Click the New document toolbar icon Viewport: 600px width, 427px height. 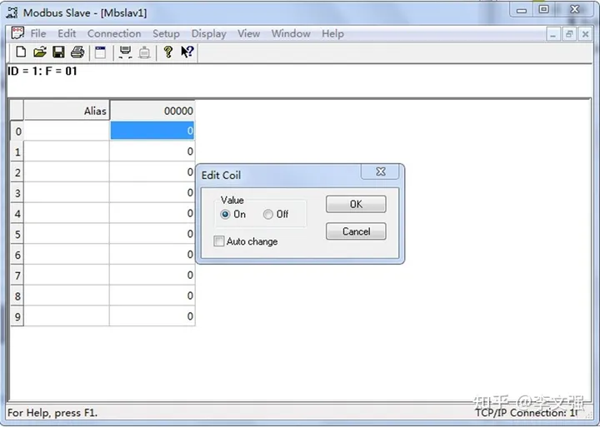21,52
